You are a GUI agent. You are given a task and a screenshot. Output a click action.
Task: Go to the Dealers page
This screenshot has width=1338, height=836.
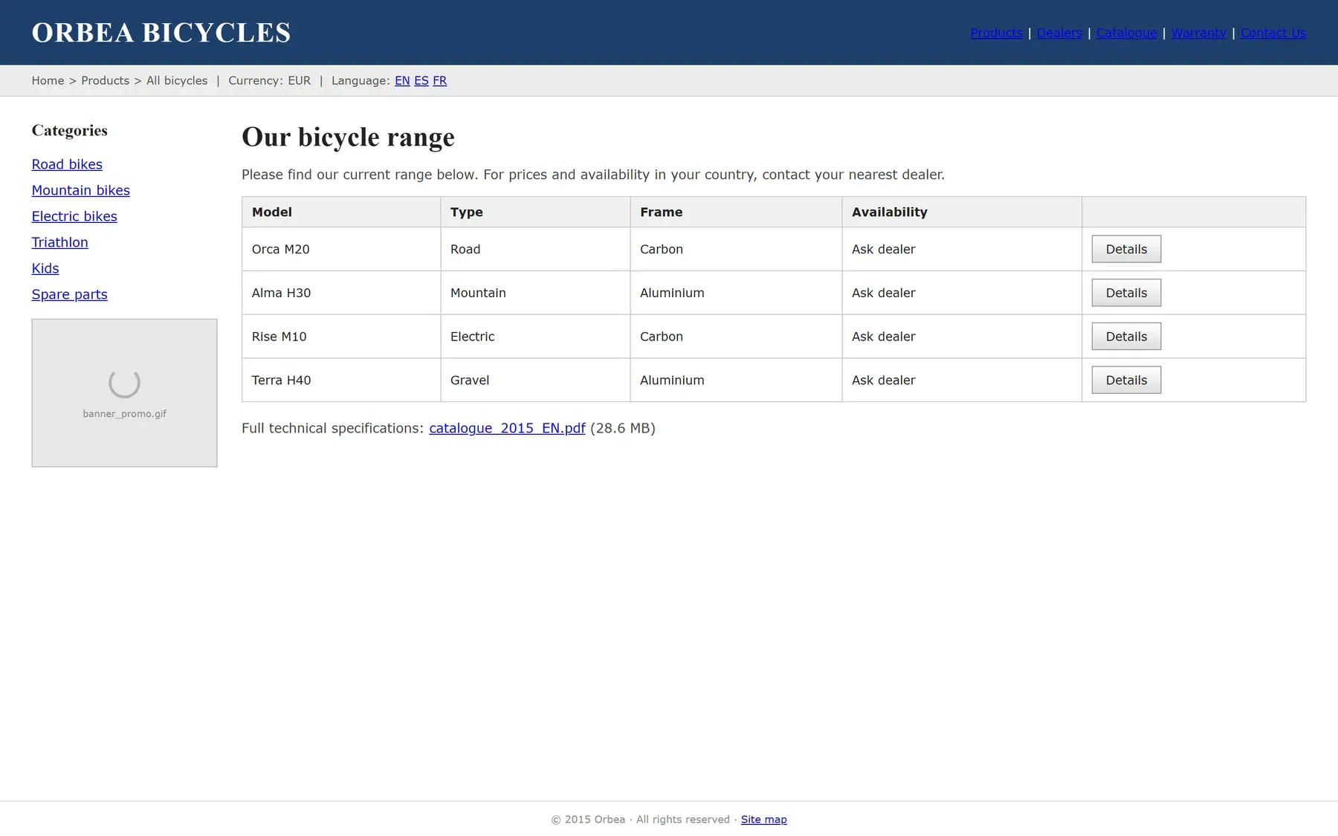coord(1059,33)
